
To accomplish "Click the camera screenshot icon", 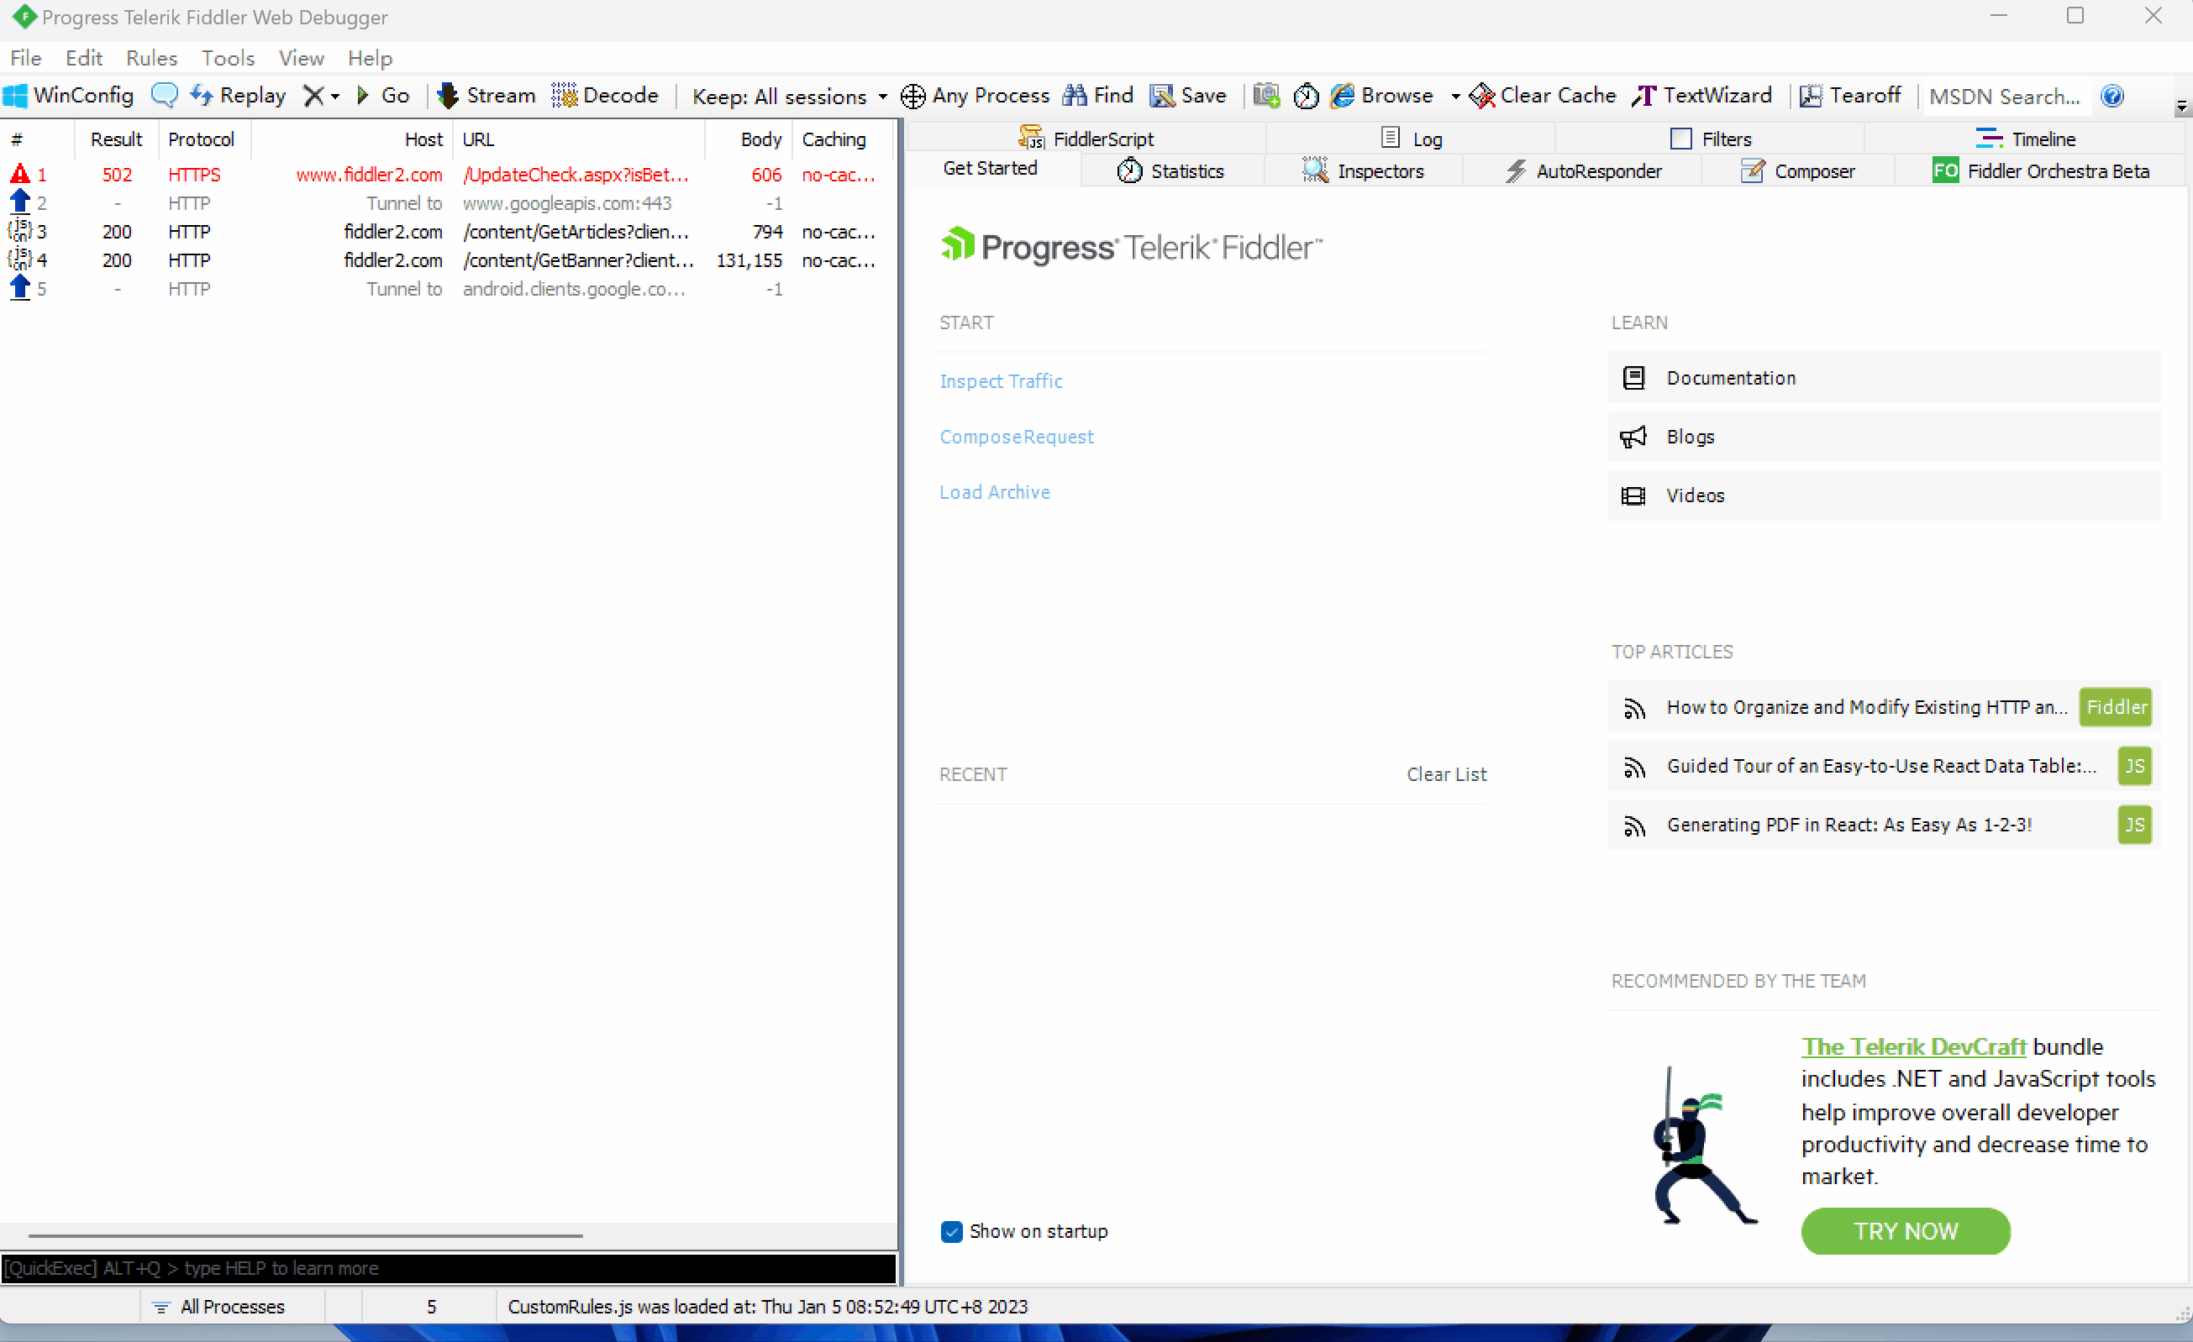I will (x=1266, y=95).
